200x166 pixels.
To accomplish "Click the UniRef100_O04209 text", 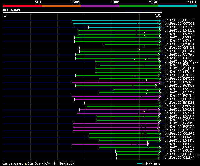I will 179,137.
